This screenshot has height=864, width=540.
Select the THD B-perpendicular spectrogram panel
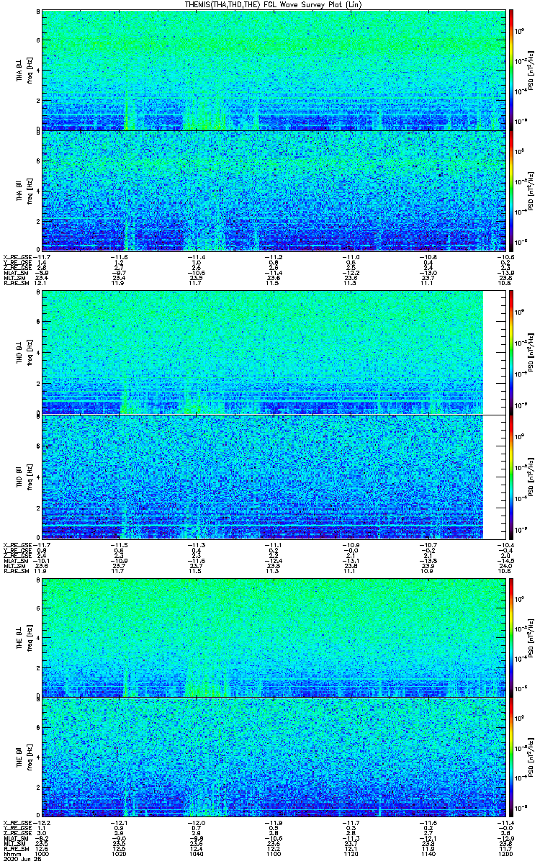point(273,353)
